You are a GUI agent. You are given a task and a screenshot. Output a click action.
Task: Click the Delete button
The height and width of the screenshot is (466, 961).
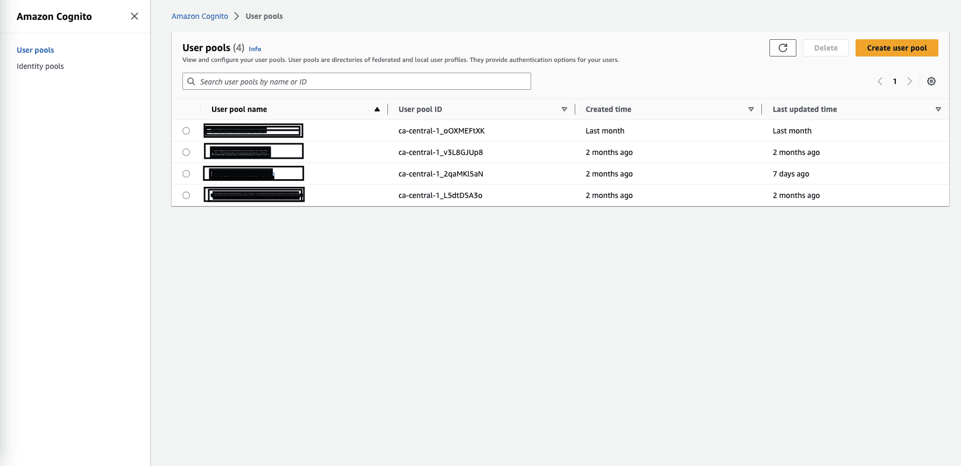click(x=826, y=48)
